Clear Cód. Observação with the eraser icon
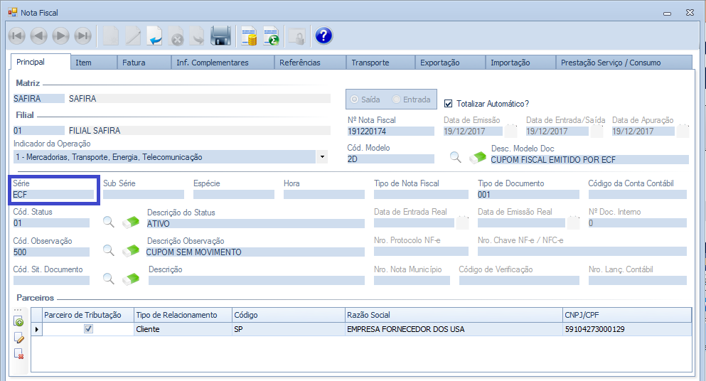 pos(132,250)
